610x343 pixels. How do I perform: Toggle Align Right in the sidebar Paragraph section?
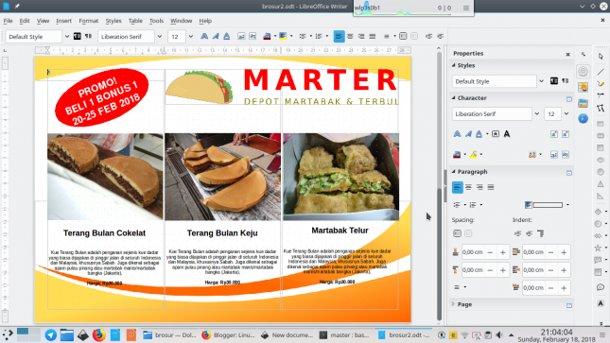click(x=479, y=187)
